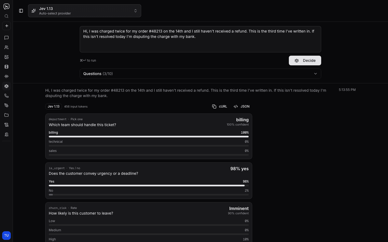Open the people icon in the sidebar
Image resolution: width=388 pixels, height=242 pixels.
pos(6,47)
